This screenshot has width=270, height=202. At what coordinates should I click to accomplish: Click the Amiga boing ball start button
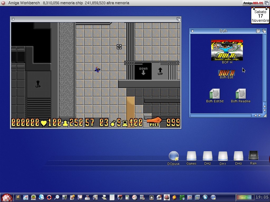[x=7, y=198]
